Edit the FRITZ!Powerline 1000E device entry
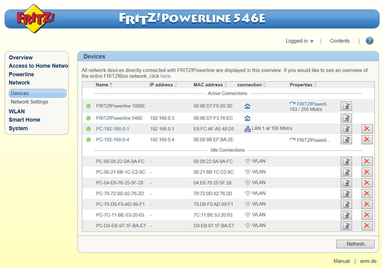Screen dimensions: 382x268 pyautogui.click(x=346, y=106)
